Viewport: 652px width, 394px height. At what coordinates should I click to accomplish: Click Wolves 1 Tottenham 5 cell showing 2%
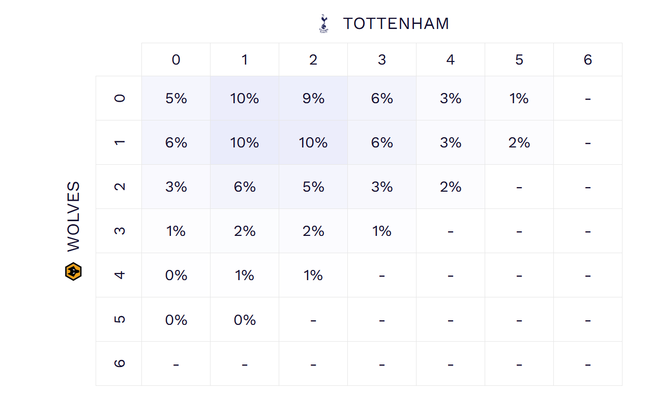click(x=519, y=143)
